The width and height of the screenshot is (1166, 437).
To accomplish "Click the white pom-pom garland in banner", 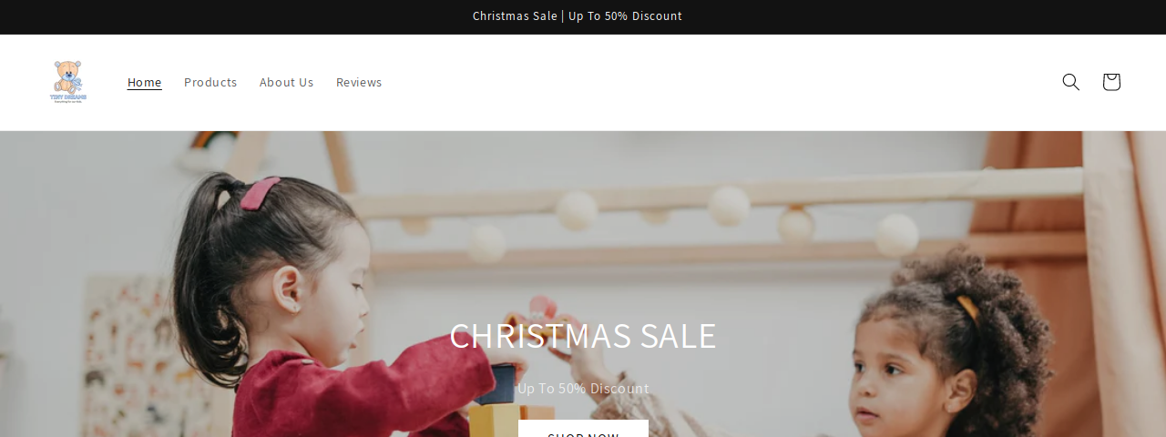I will 692,218.
